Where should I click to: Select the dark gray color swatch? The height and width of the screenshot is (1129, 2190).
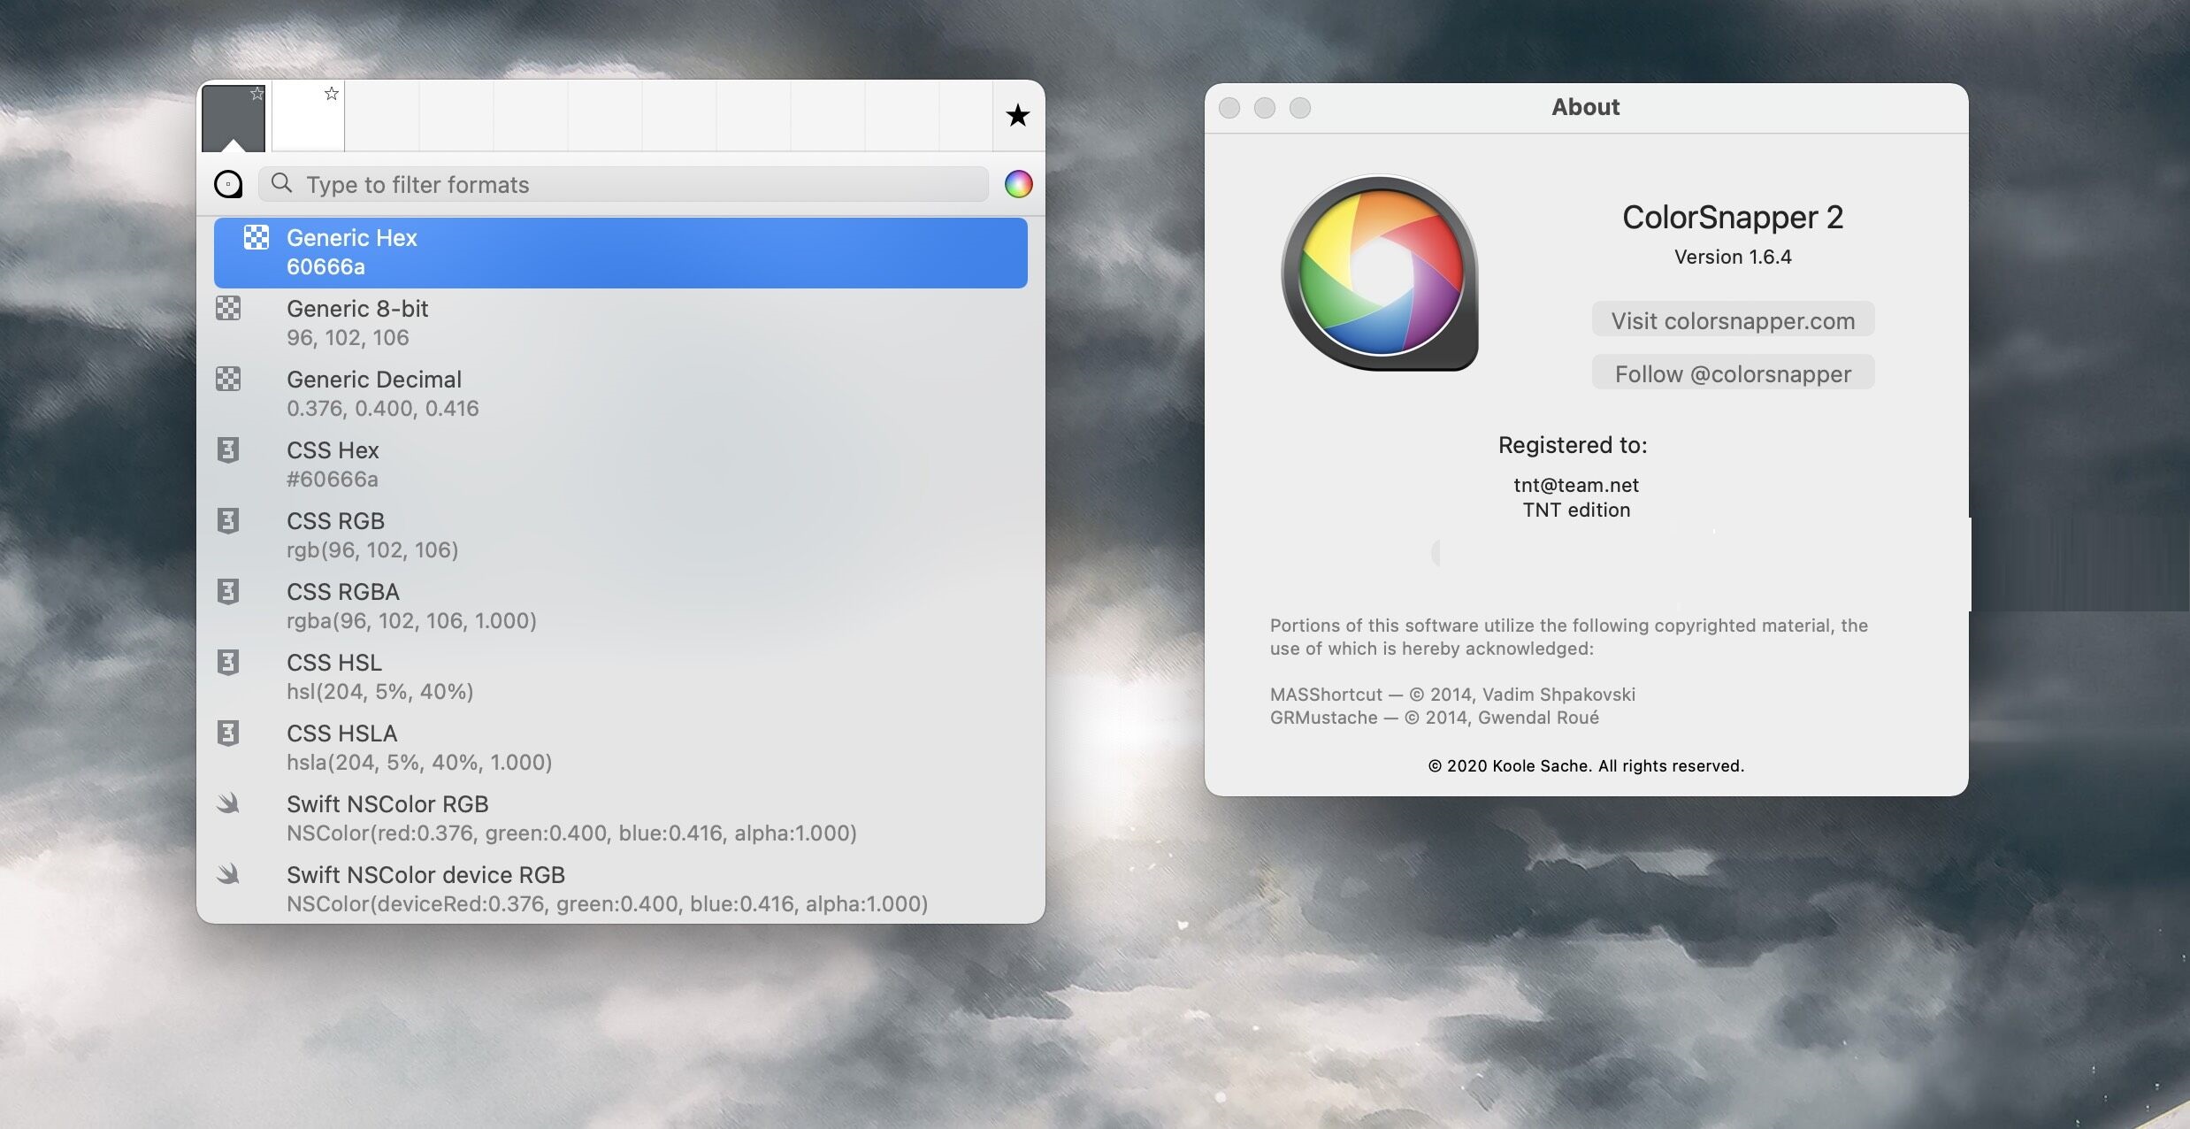[x=230, y=122]
